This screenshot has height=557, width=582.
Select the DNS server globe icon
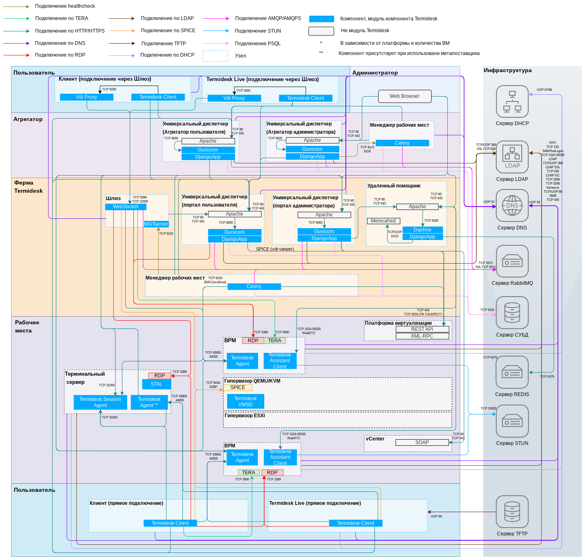tap(512, 206)
